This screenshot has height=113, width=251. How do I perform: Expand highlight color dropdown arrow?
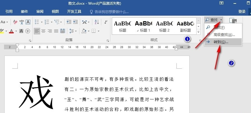(x=6, y=31)
